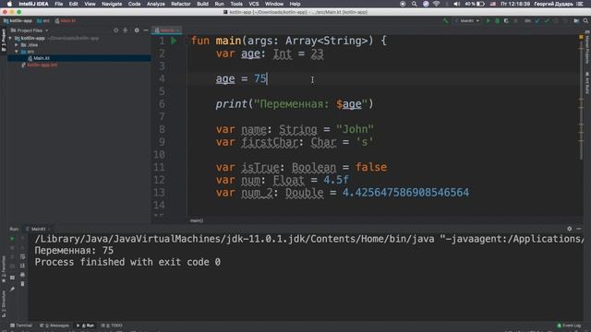Open the Run menu

tap(220, 4)
